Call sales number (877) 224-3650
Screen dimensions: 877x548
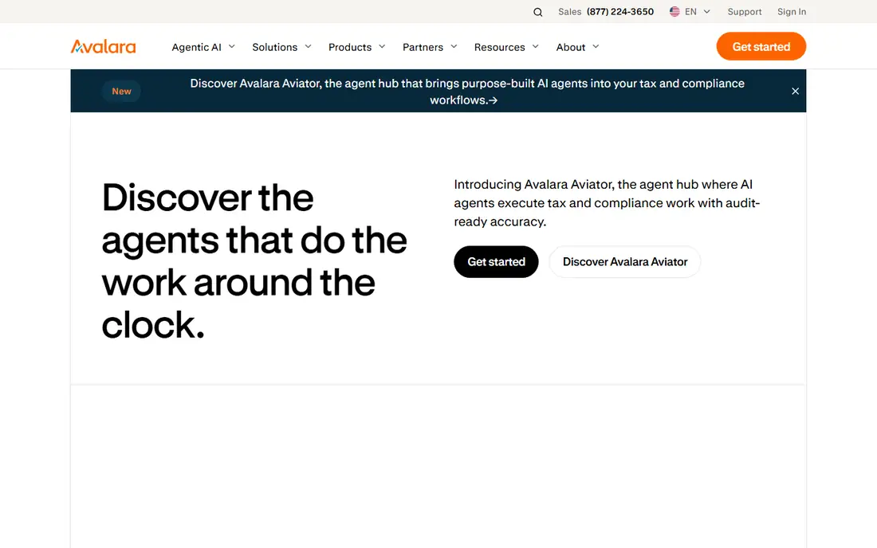coord(619,12)
